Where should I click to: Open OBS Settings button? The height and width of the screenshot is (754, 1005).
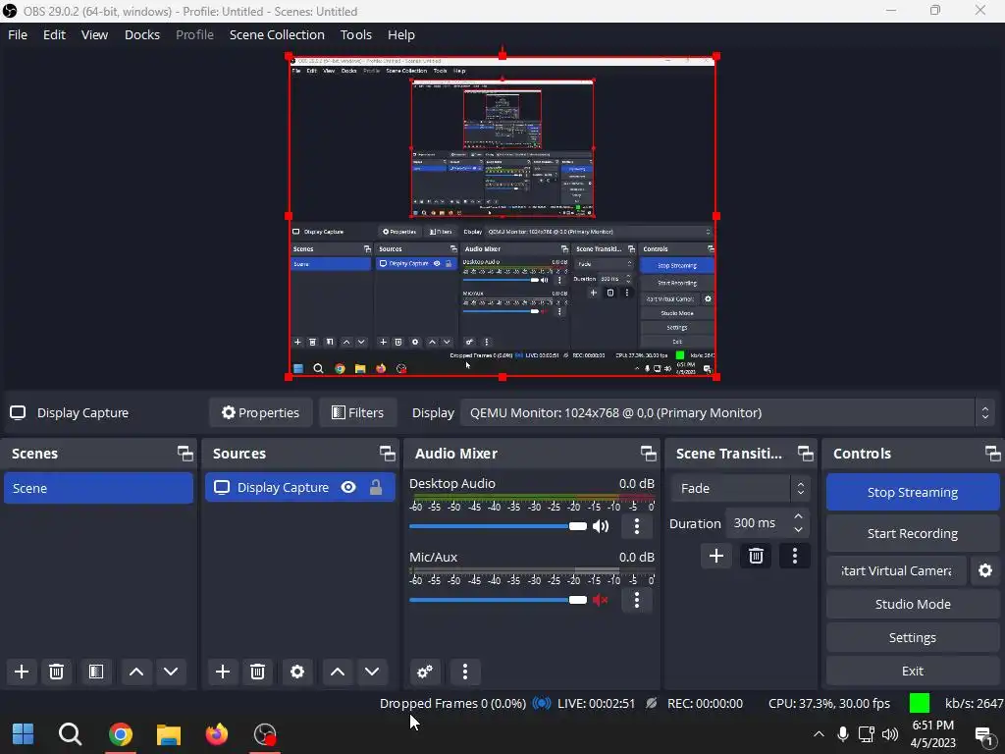(913, 637)
